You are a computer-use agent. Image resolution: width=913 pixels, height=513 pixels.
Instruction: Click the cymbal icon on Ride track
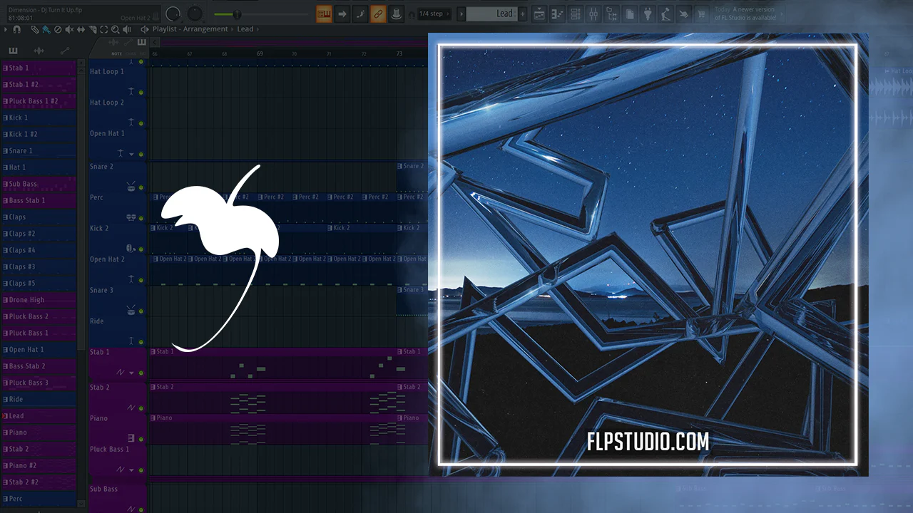[x=131, y=341]
